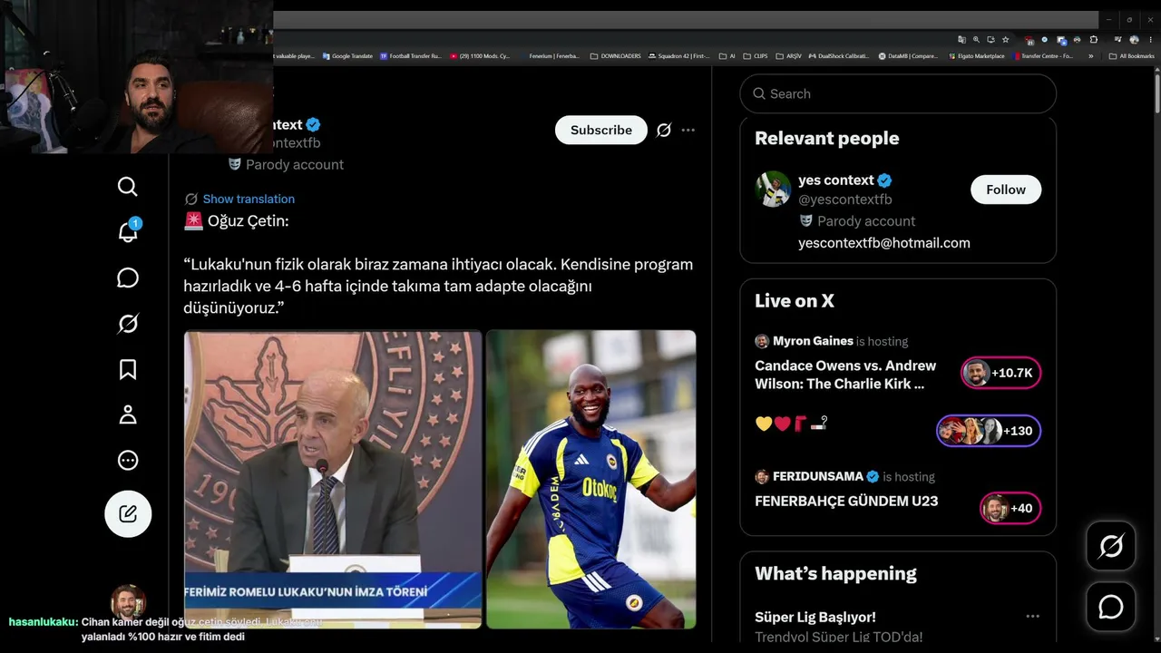Open Bookmarks icon in sidebar
This screenshot has width=1161, height=653.
point(128,369)
